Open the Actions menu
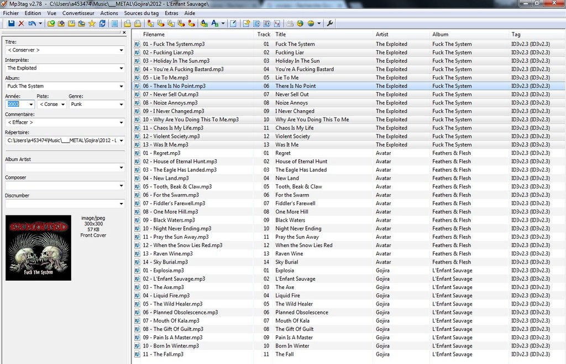Screen dimensions: 566x364 pos(109,13)
